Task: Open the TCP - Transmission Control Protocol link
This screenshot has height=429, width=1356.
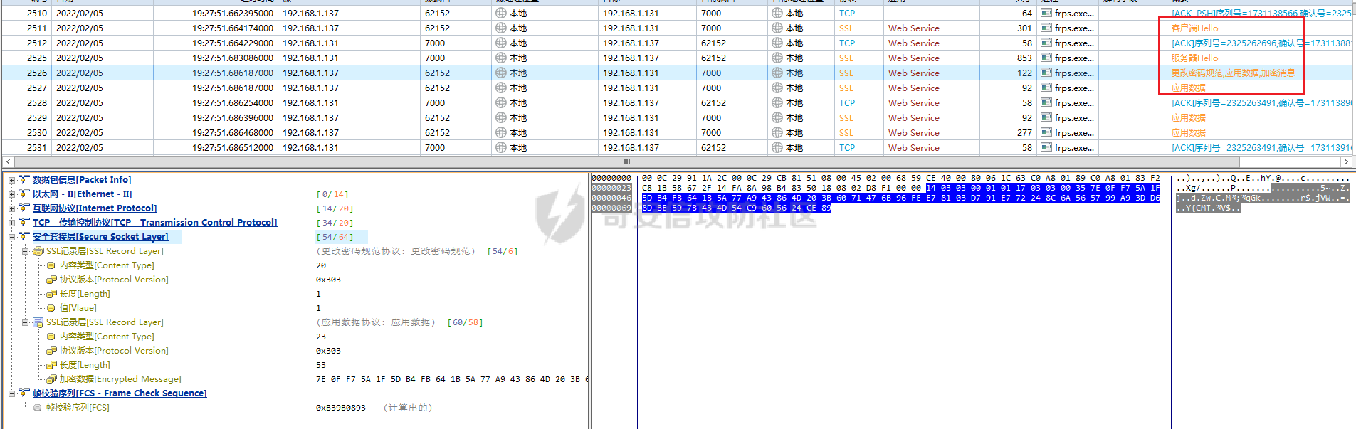Action: pyautogui.click(x=154, y=223)
